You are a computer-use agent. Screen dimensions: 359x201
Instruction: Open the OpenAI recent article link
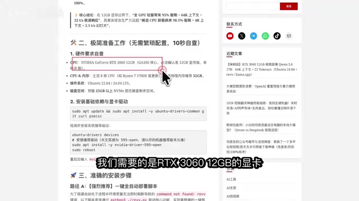tap(261, 89)
